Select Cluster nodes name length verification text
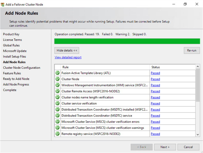Screen dimensions: 203x153 pos(88,97)
